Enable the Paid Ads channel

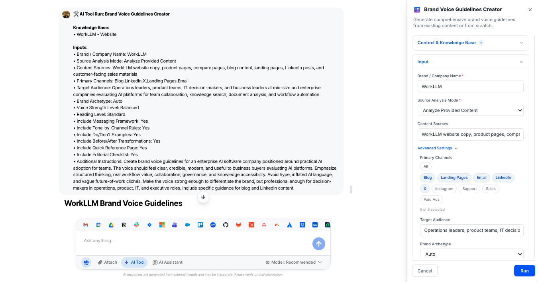pyautogui.click(x=431, y=199)
